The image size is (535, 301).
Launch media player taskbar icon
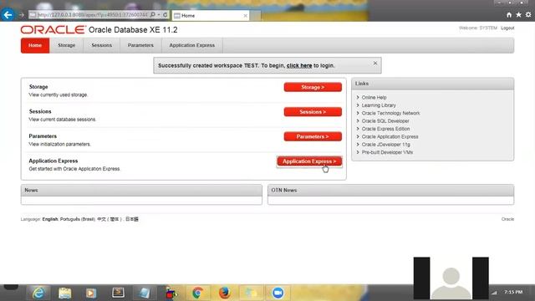coord(91,293)
